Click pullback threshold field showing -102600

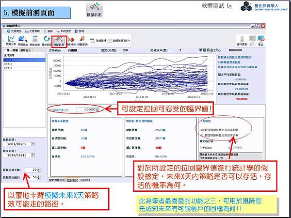click(86, 109)
